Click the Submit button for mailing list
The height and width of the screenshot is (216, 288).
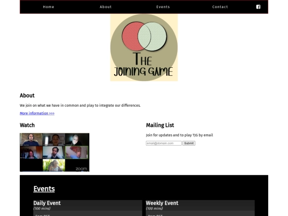tap(189, 143)
